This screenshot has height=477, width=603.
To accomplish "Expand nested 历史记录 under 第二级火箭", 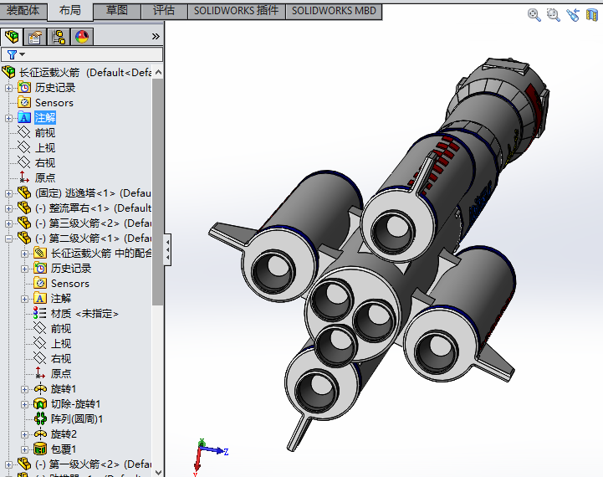I will coord(24,269).
